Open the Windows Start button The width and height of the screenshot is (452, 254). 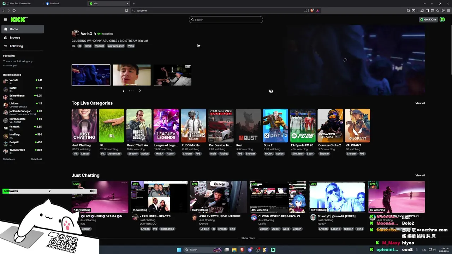pos(179,250)
